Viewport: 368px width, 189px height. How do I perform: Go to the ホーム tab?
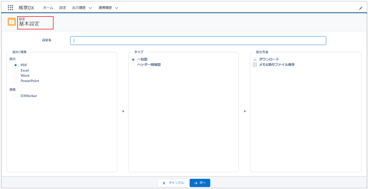click(x=48, y=8)
